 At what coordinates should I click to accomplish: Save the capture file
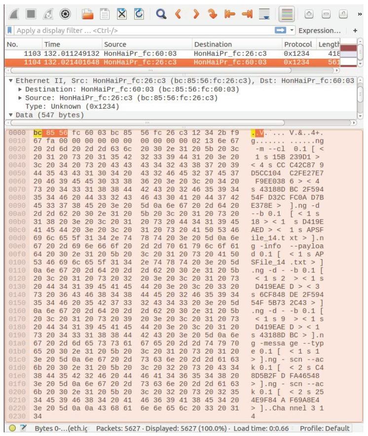click(105, 14)
